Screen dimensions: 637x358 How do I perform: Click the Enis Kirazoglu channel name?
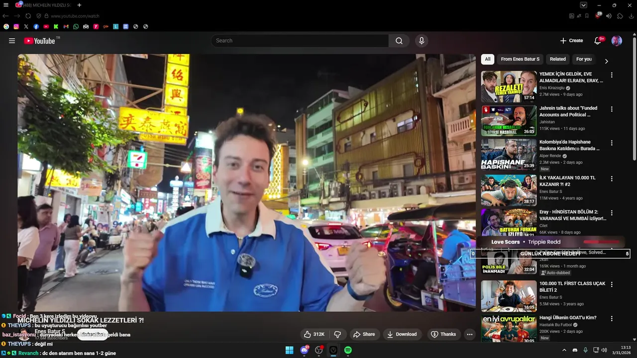pos(552,88)
